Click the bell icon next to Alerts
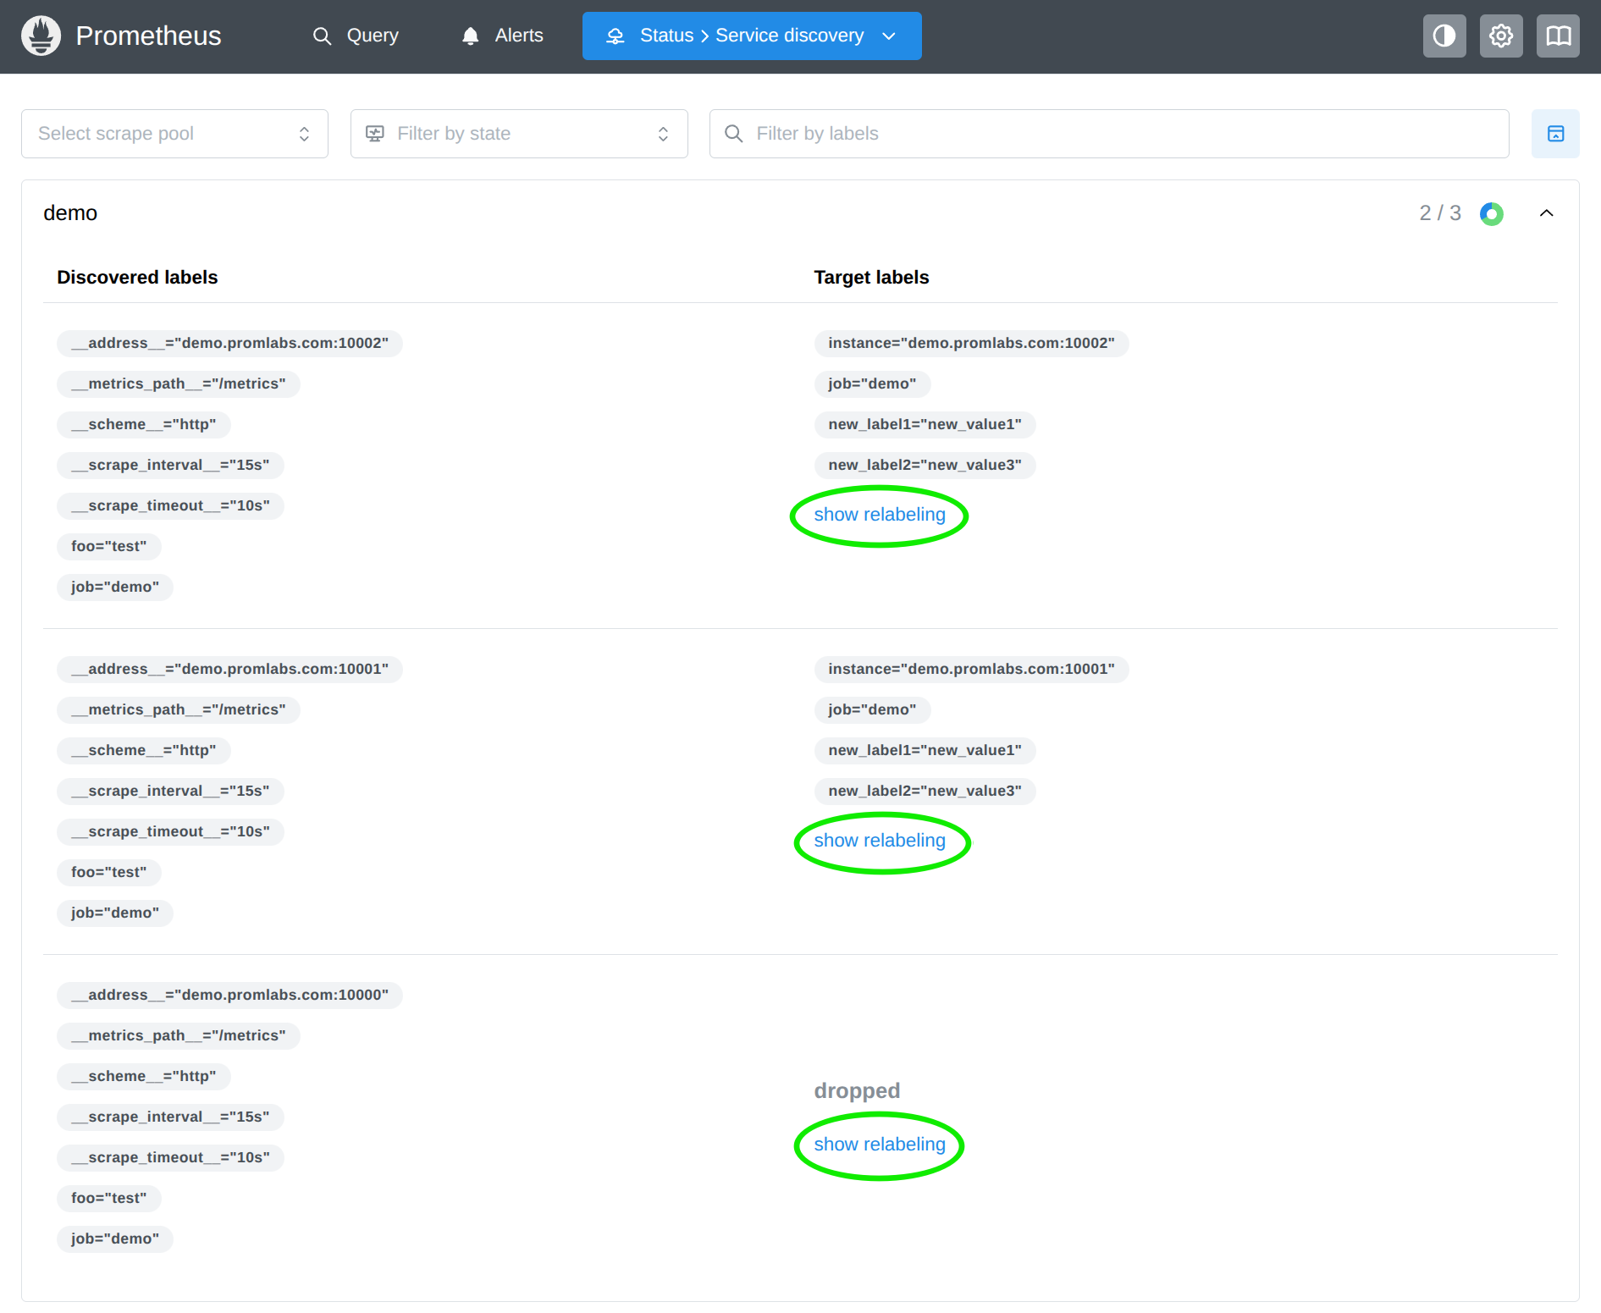 pos(470,36)
